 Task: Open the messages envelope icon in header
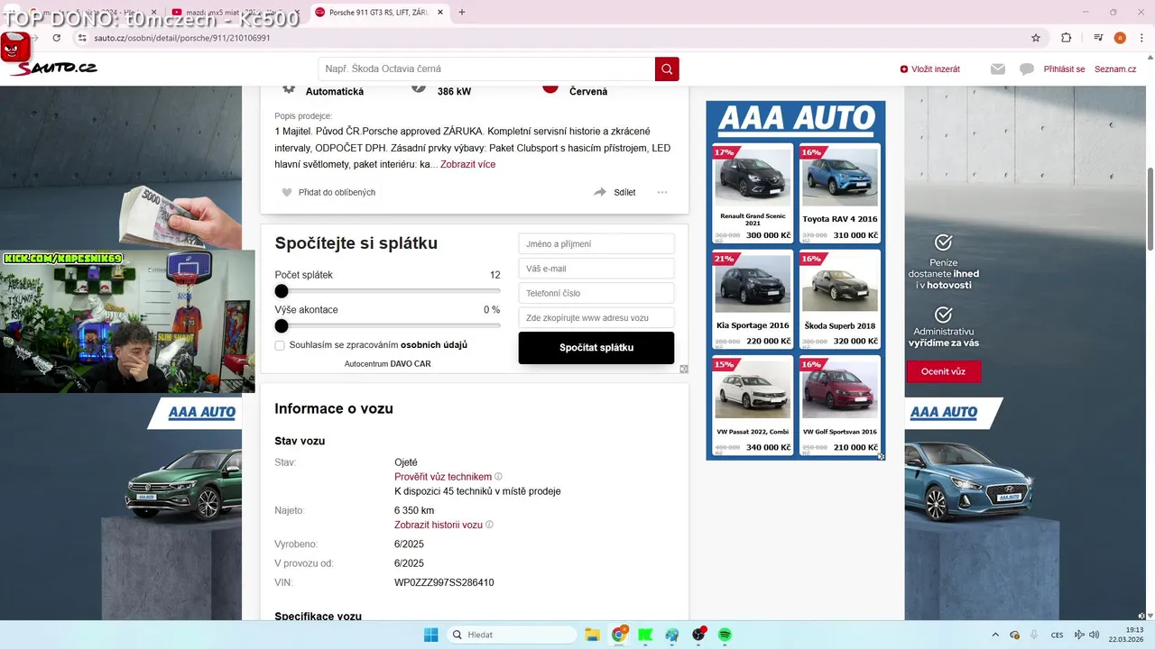point(997,69)
